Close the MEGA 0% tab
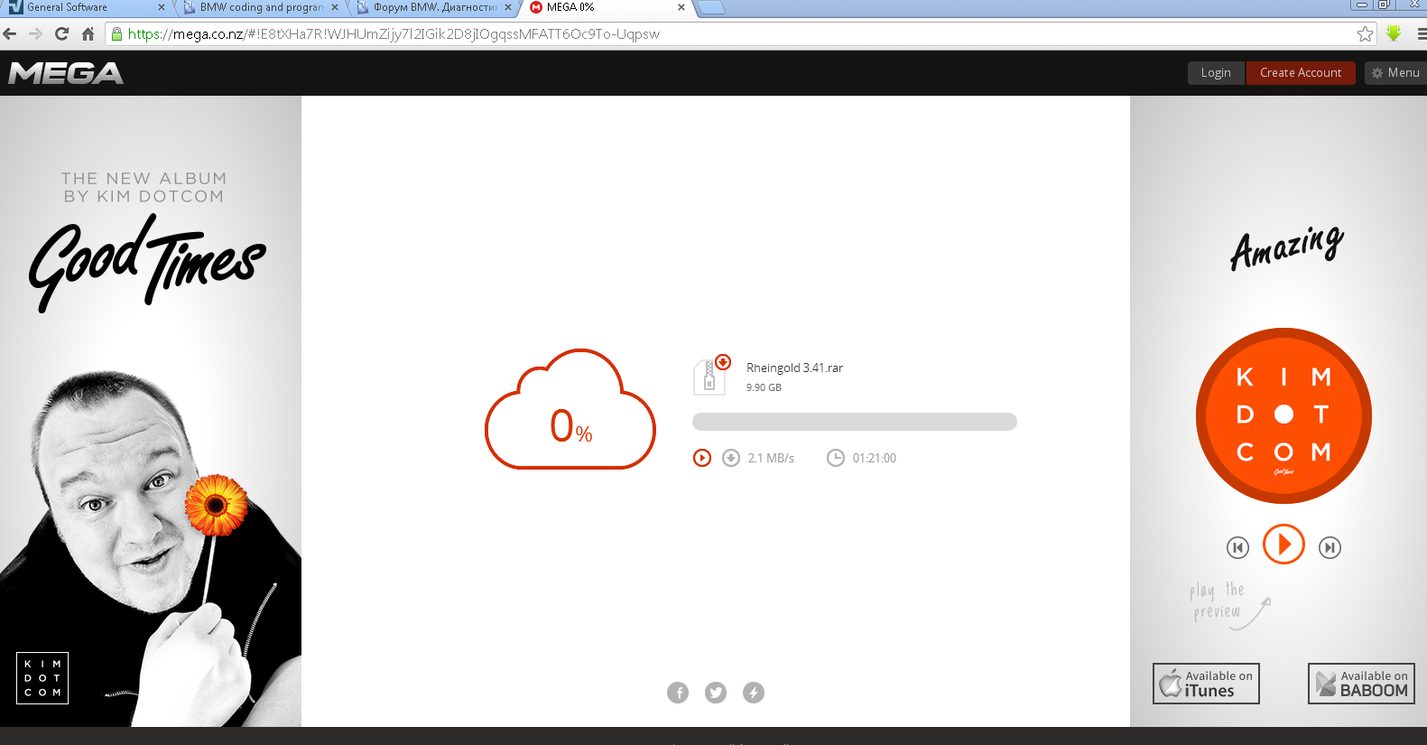 (x=681, y=7)
